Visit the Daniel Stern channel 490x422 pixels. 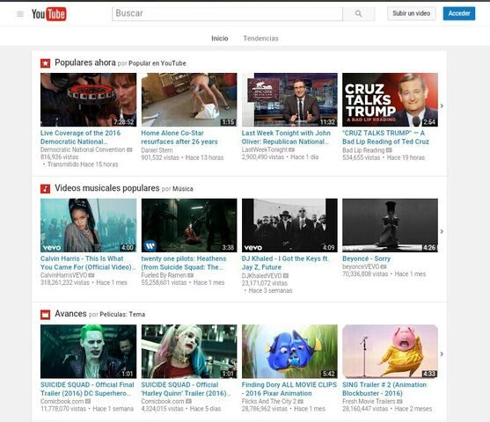click(157, 150)
